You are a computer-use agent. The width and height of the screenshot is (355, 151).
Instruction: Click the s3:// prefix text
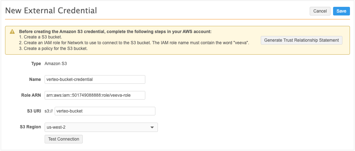pyautogui.click(x=49, y=111)
